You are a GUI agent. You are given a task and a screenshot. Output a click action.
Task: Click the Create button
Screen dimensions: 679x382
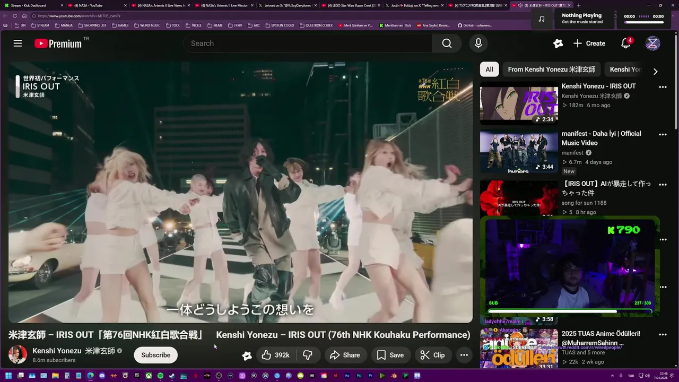click(589, 44)
